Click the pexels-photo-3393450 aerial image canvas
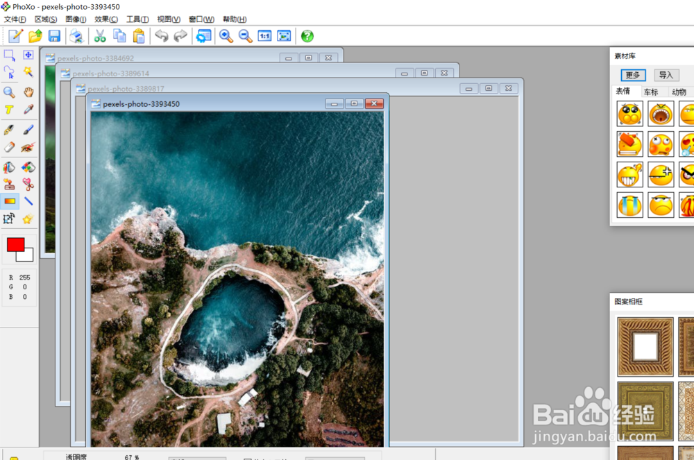Image resolution: width=694 pixels, height=460 pixels. [x=237, y=279]
